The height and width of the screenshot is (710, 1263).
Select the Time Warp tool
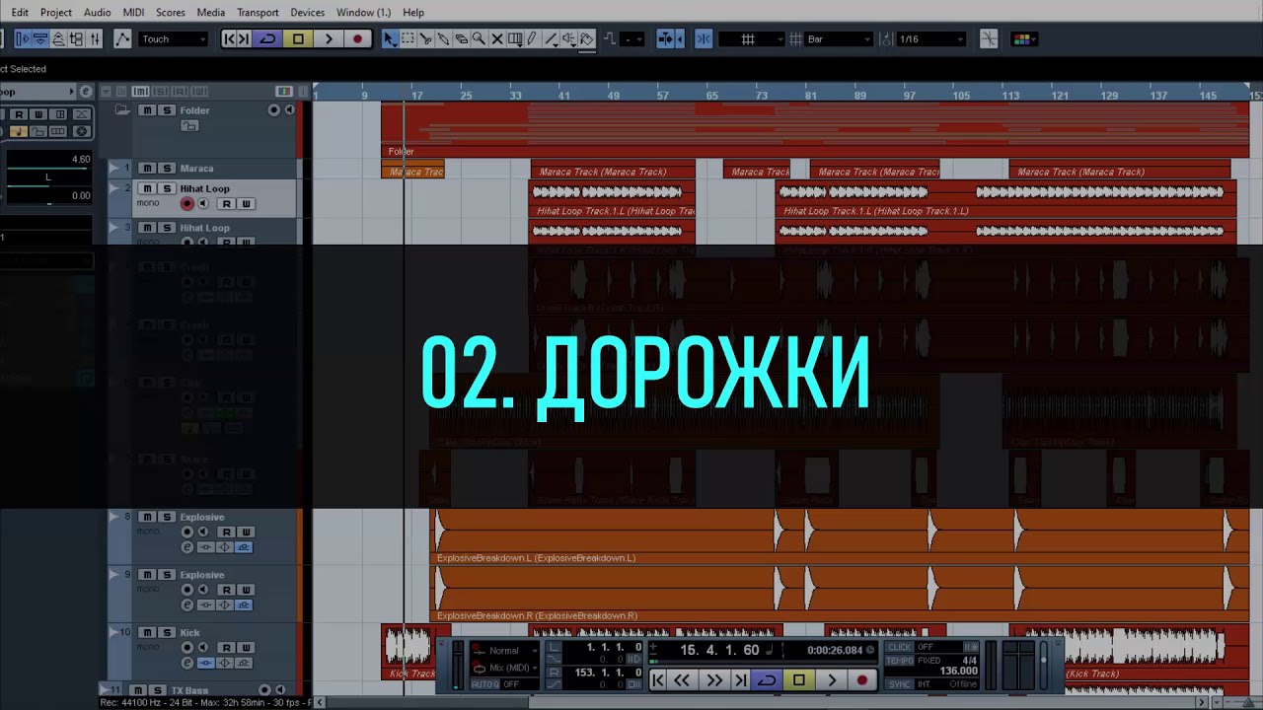pyautogui.click(x=514, y=39)
